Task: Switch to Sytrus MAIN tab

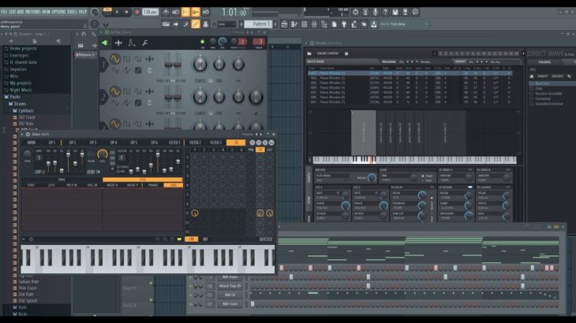Action: [x=32, y=143]
